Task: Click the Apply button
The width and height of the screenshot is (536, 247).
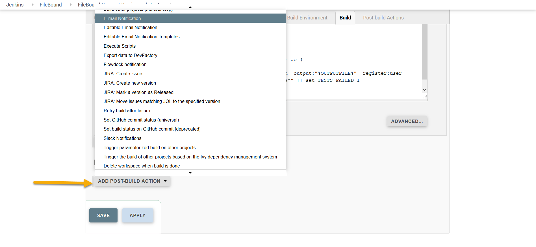Action: (138, 215)
